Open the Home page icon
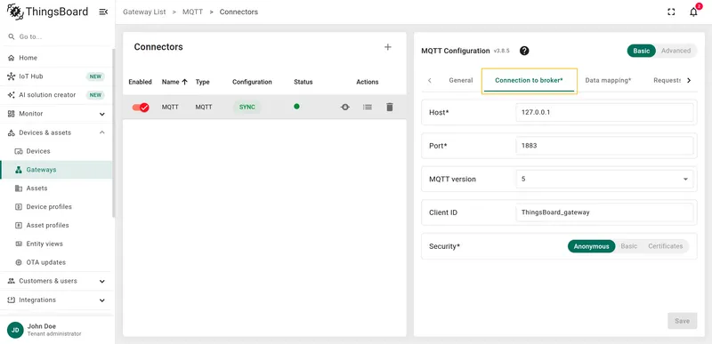 (x=12, y=58)
